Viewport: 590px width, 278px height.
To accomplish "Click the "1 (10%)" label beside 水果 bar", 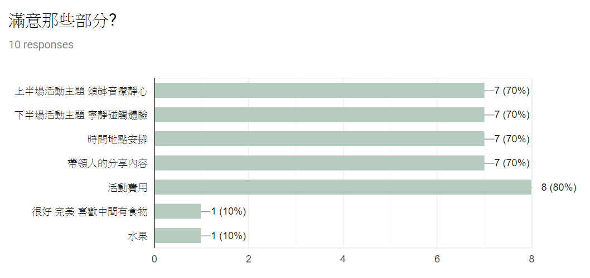I will [x=228, y=236].
